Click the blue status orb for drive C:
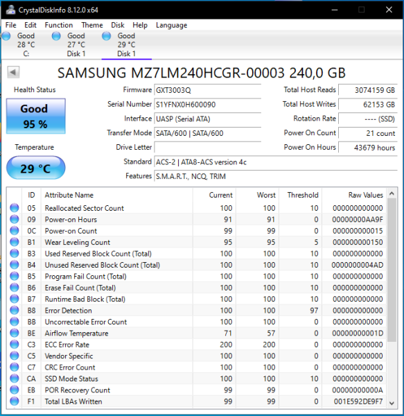This screenshot has height=416, width=404. pos(6,36)
